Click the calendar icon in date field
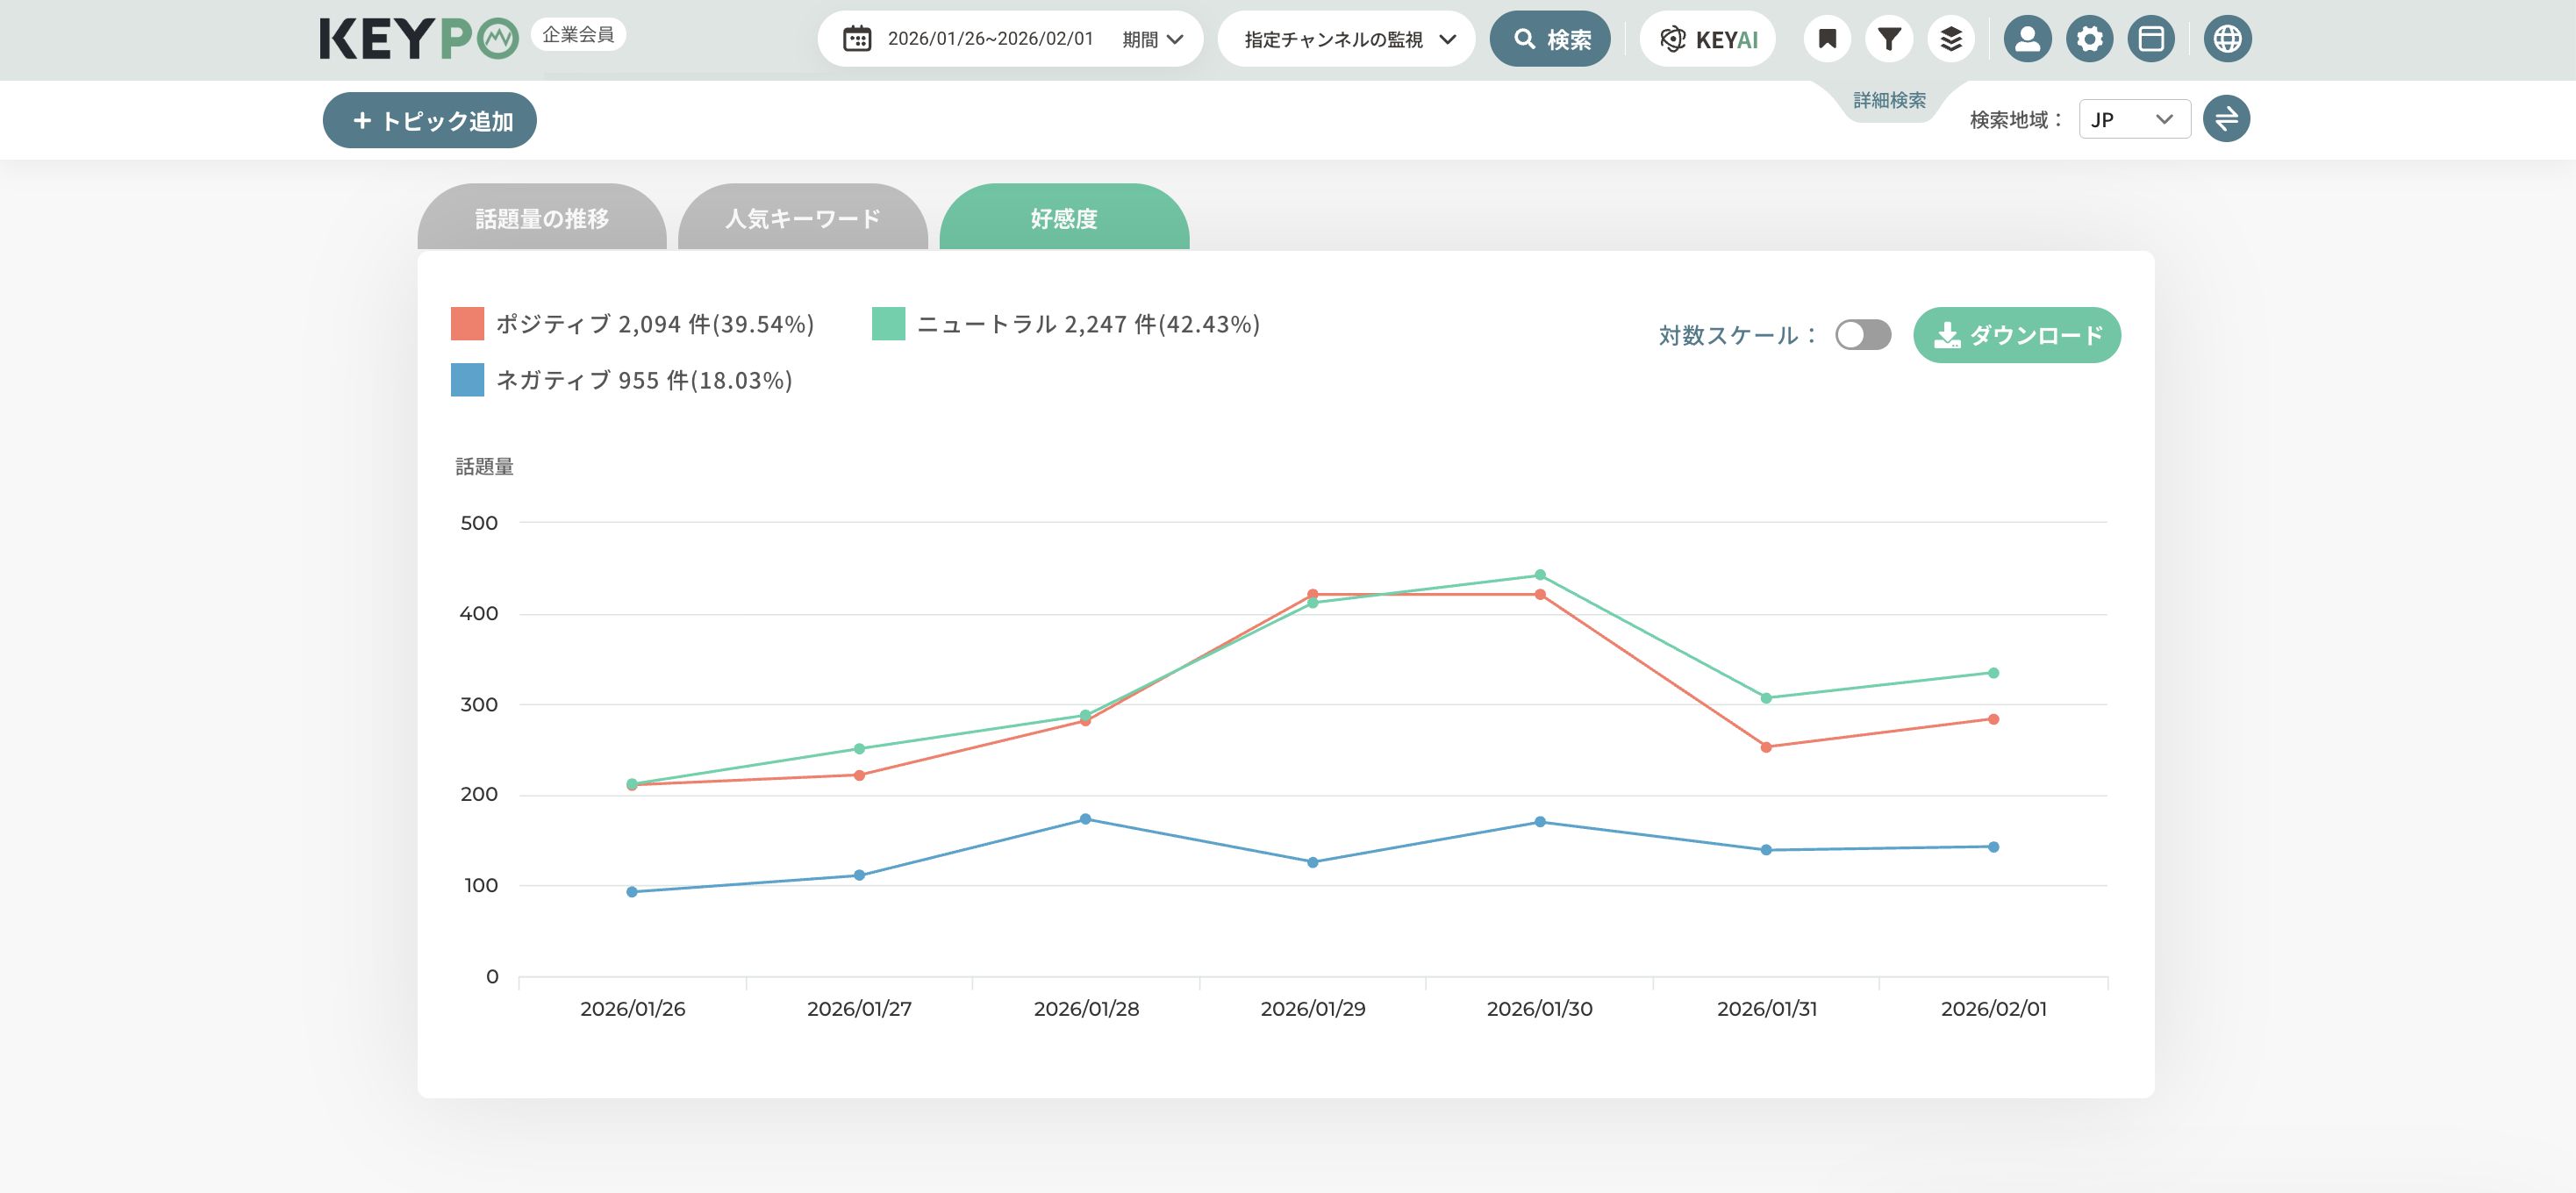The height and width of the screenshot is (1193, 2576). point(857,39)
